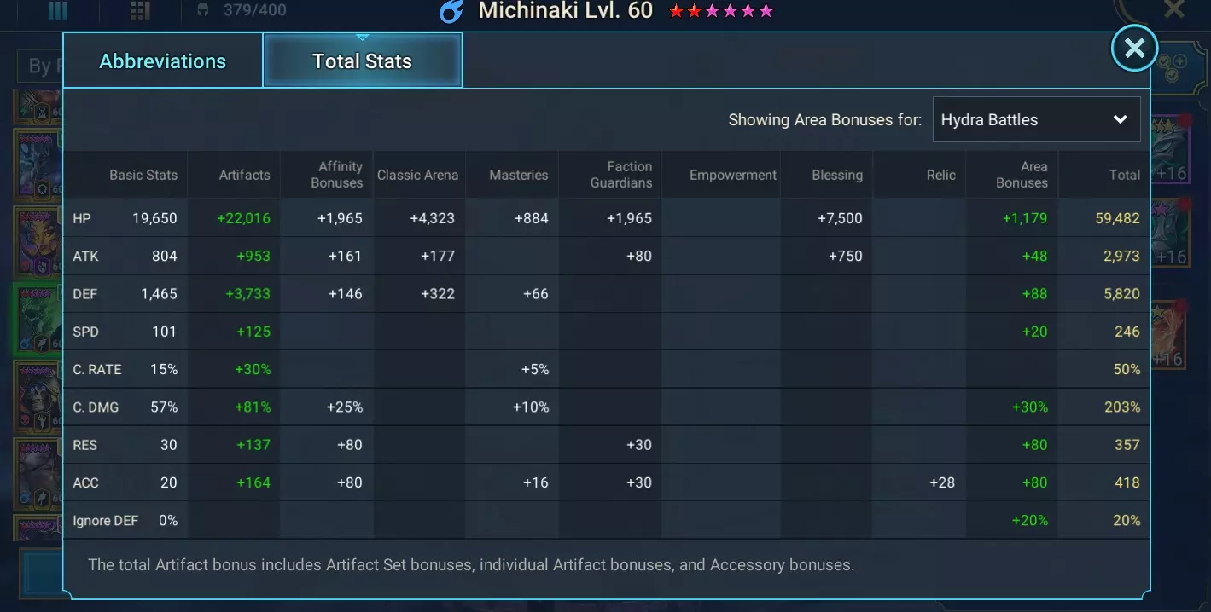Viewport: 1211px width, 612px height.
Task: Click the dropdown chevron beside Hydra Battles
Action: click(x=1121, y=119)
